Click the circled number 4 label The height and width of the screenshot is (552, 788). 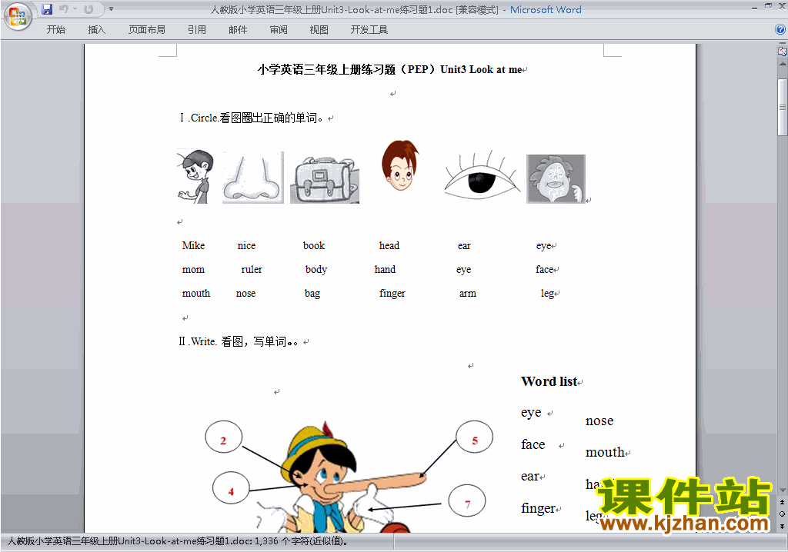tap(231, 487)
